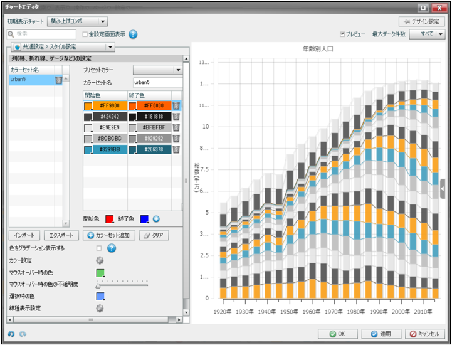Open カラー設定 gear icon
Image resolution: width=452 pixels, height=345 pixels.
point(100,260)
